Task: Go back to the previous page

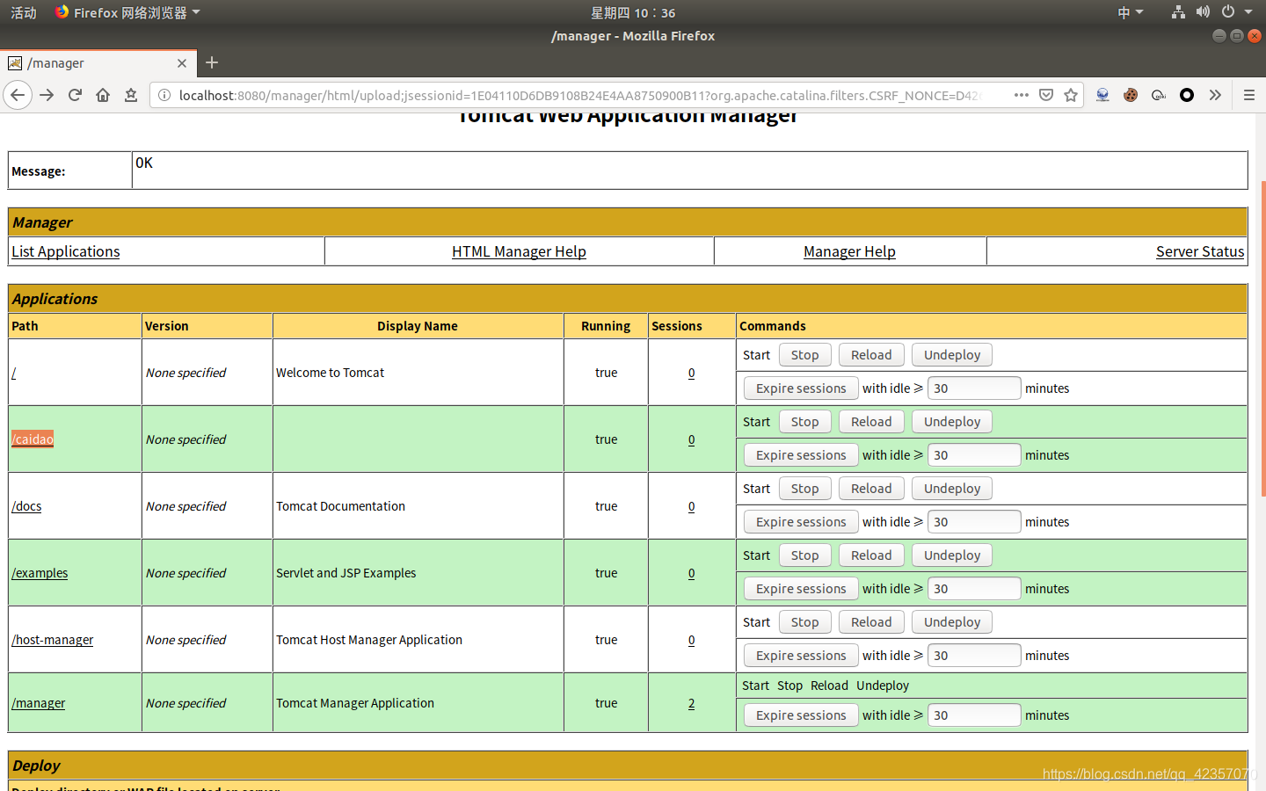Action: coord(18,95)
